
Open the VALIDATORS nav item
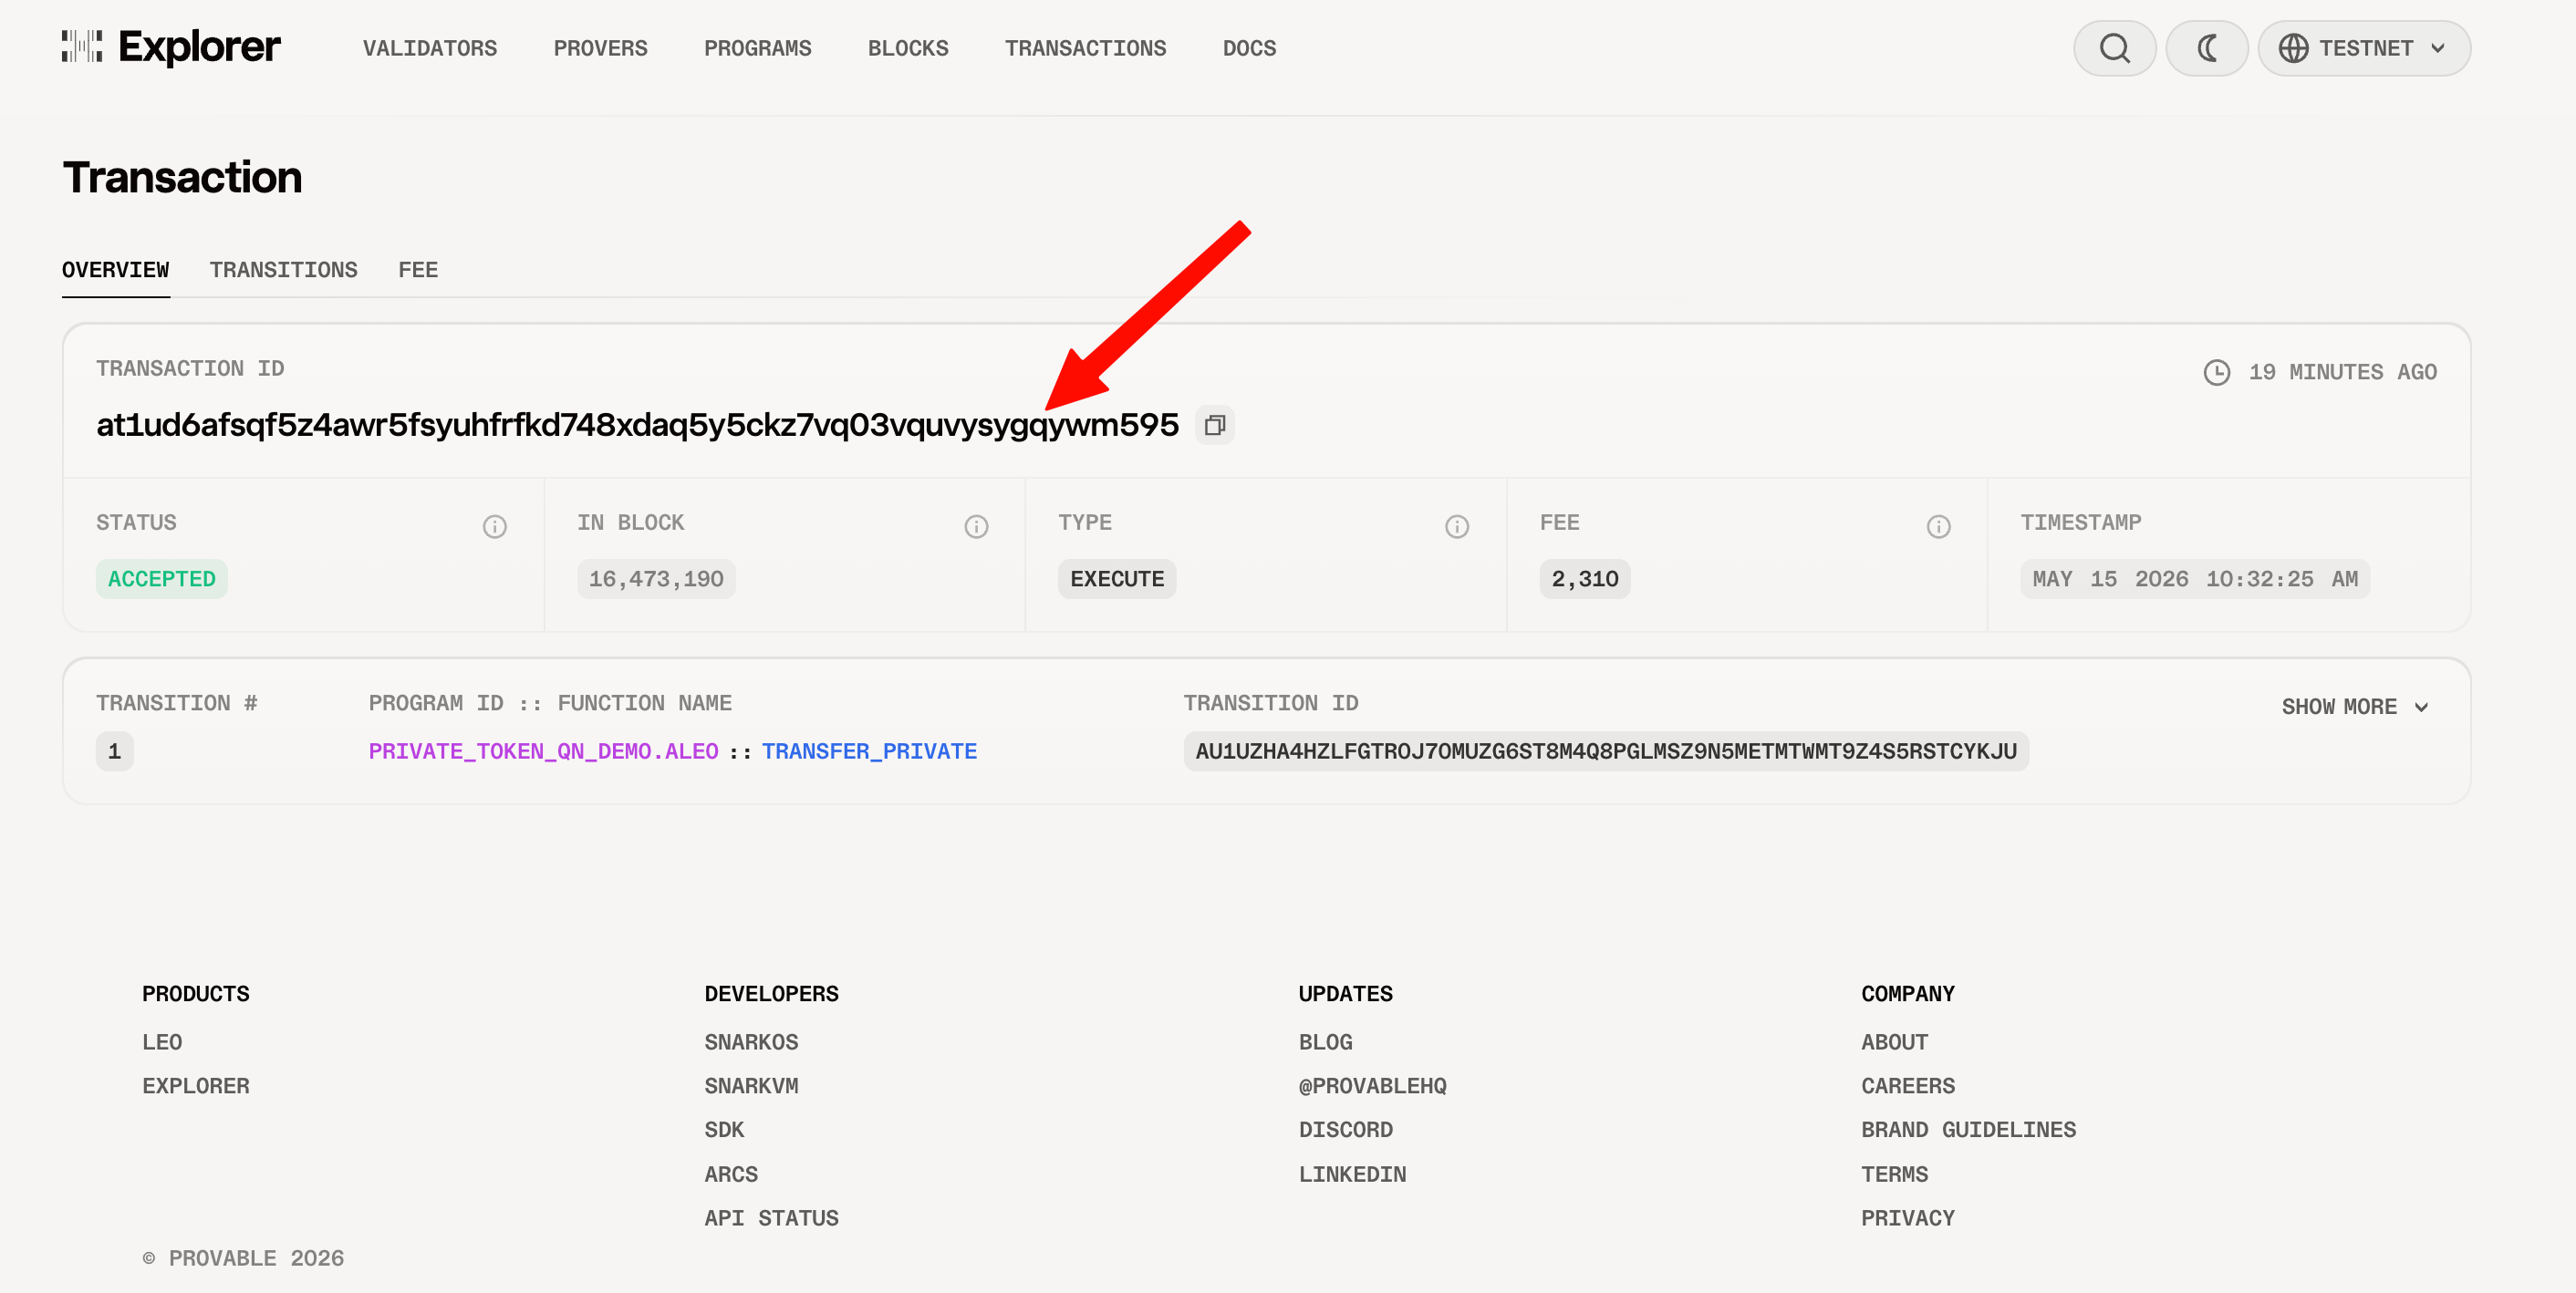[430, 48]
